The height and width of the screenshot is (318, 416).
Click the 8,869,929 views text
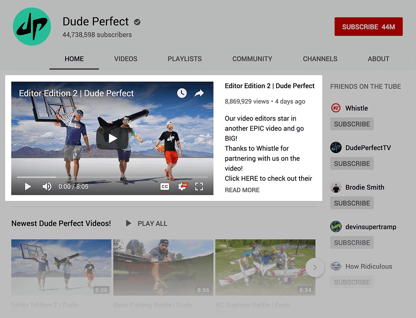pyautogui.click(x=247, y=101)
